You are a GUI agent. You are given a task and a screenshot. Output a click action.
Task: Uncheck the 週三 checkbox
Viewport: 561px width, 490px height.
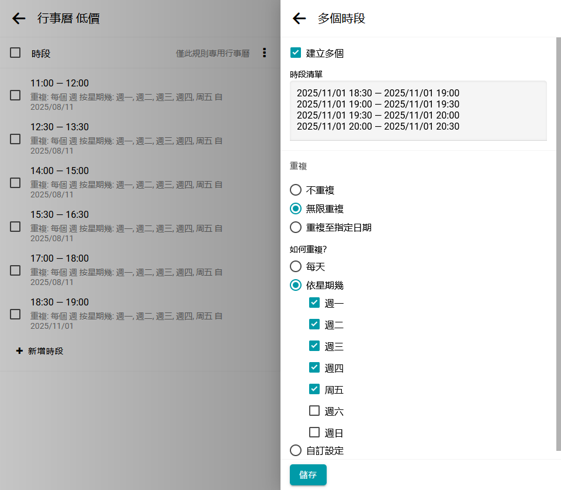tap(314, 346)
